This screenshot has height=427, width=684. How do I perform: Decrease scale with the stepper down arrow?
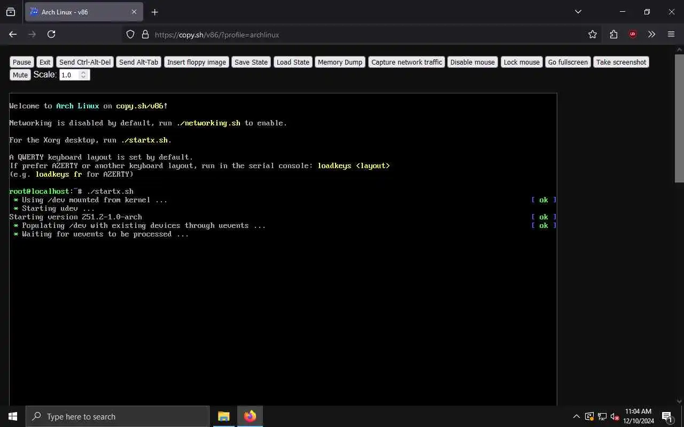(83, 78)
